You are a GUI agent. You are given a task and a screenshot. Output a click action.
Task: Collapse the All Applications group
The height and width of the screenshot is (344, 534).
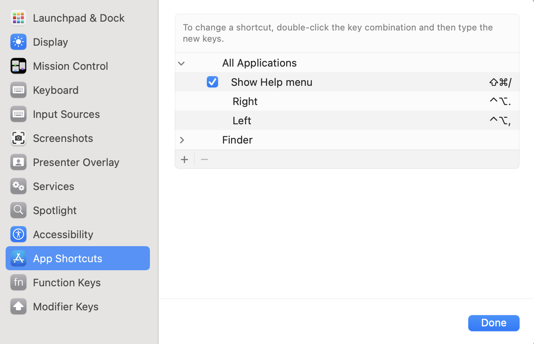tap(181, 63)
